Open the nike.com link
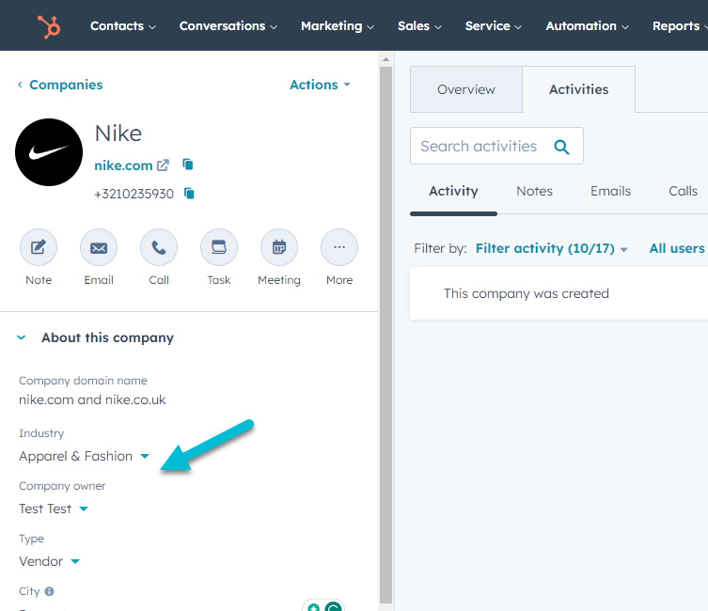 [x=123, y=165]
